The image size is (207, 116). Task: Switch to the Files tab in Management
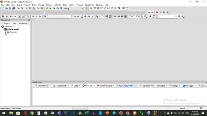click(x=15, y=24)
